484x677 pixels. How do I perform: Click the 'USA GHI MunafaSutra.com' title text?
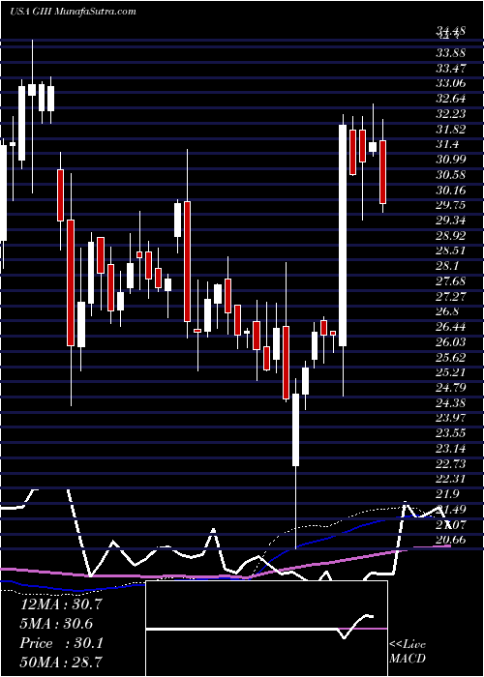point(73,11)
